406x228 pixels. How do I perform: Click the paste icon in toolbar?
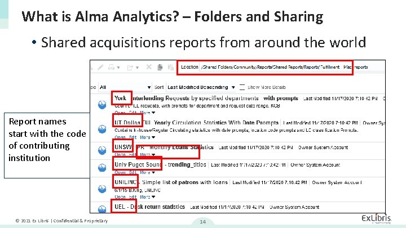171,67
